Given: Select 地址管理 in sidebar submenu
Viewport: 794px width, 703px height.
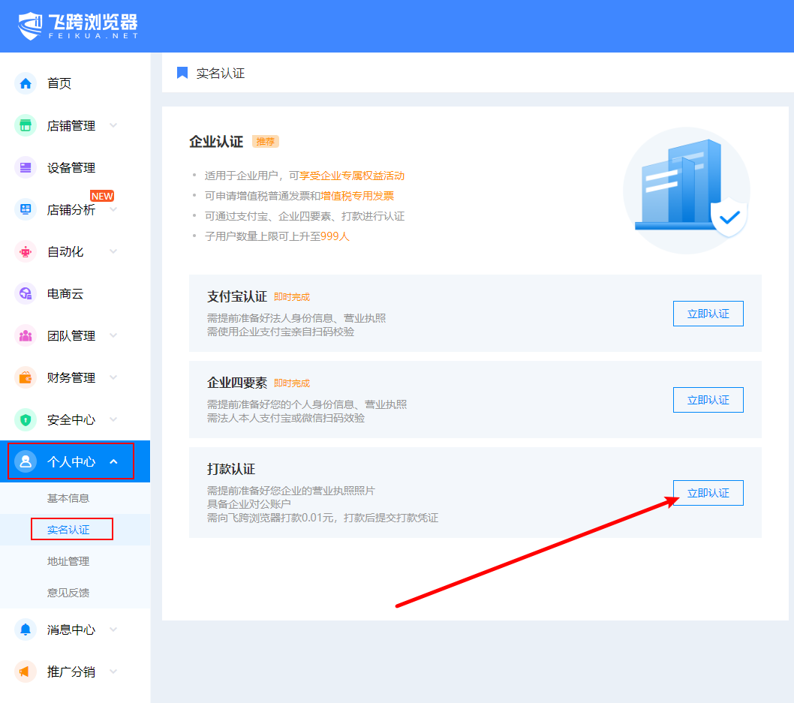Looking at the screenshot, I should tap(68, 561).
